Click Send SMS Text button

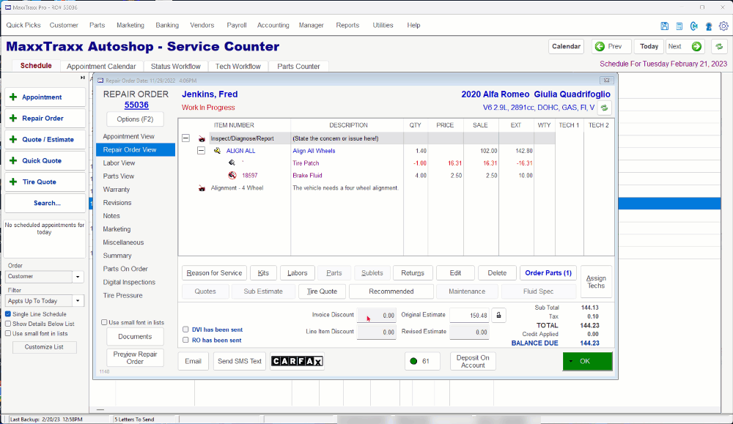240,361
